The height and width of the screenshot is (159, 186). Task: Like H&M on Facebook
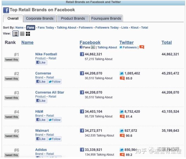pos(41,120)
